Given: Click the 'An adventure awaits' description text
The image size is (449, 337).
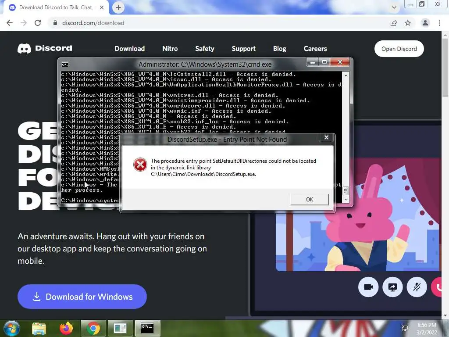Looking at the screenshot, I should tap(112, 248).
